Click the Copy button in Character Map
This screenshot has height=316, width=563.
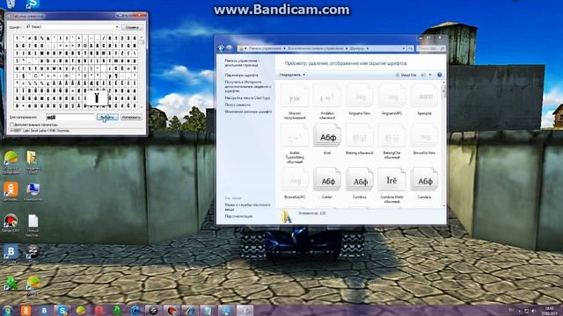click(131, 117)
